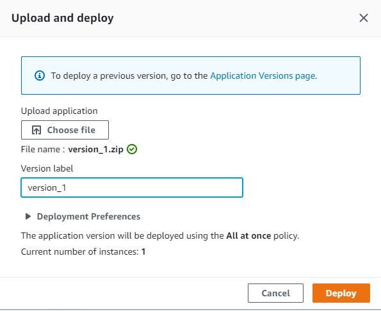Click the upload arrow icon on Choose file
The height and width of the screenshot is (311, 381).
[x=36, y=130]
